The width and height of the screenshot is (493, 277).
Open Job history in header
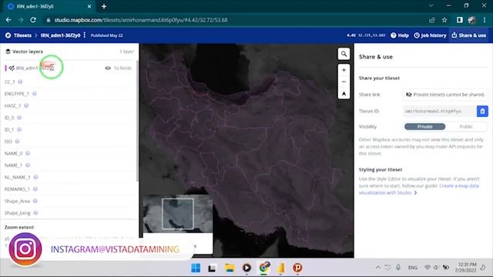(430, 35)
